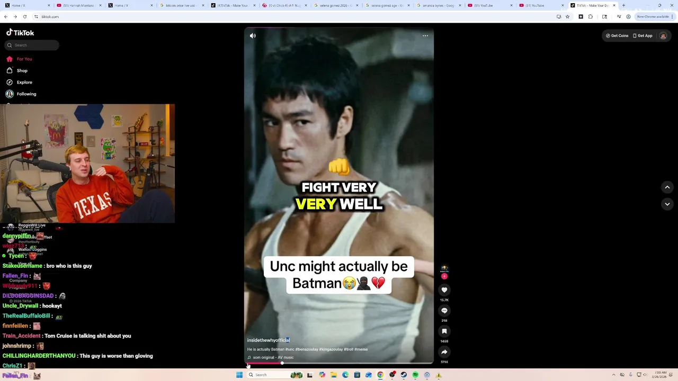Open Spotify from taskbar
Image resolution: width=678 pixels, height=381 pixels.
(x=415, y=375)
